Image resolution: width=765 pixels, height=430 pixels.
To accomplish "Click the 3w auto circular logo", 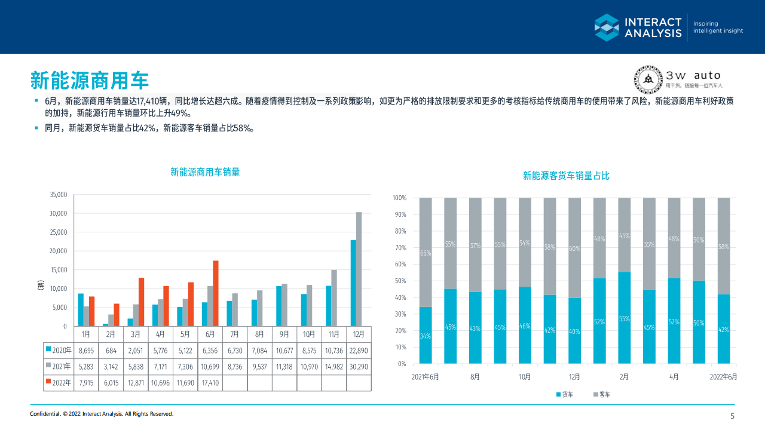I will click(648, 80).
